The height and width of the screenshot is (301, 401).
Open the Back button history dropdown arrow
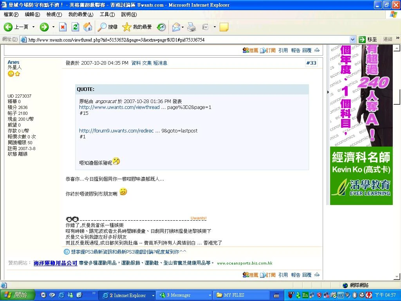click(33, 27)
